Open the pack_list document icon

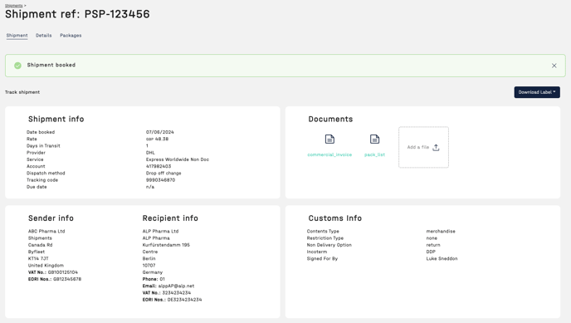coord(374,139)
